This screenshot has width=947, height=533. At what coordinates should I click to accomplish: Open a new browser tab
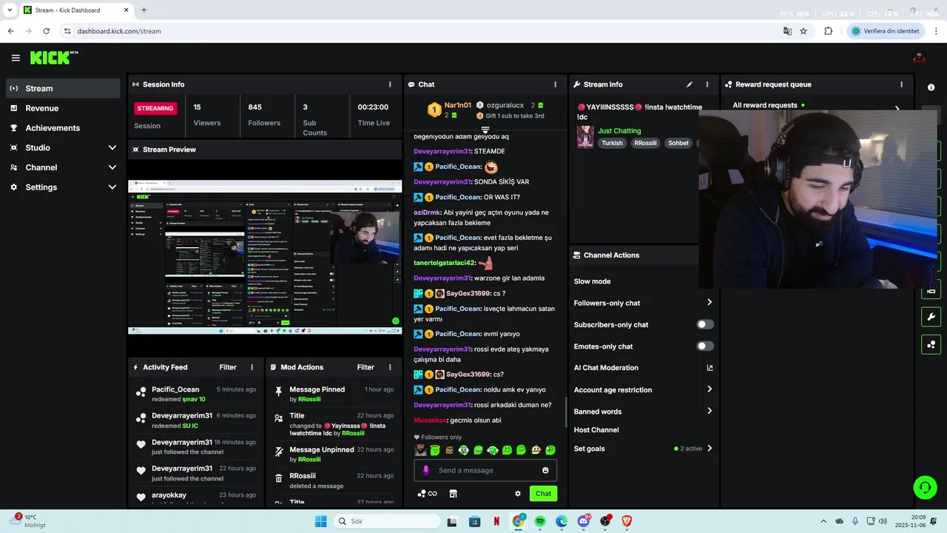[x=144, y=10]
